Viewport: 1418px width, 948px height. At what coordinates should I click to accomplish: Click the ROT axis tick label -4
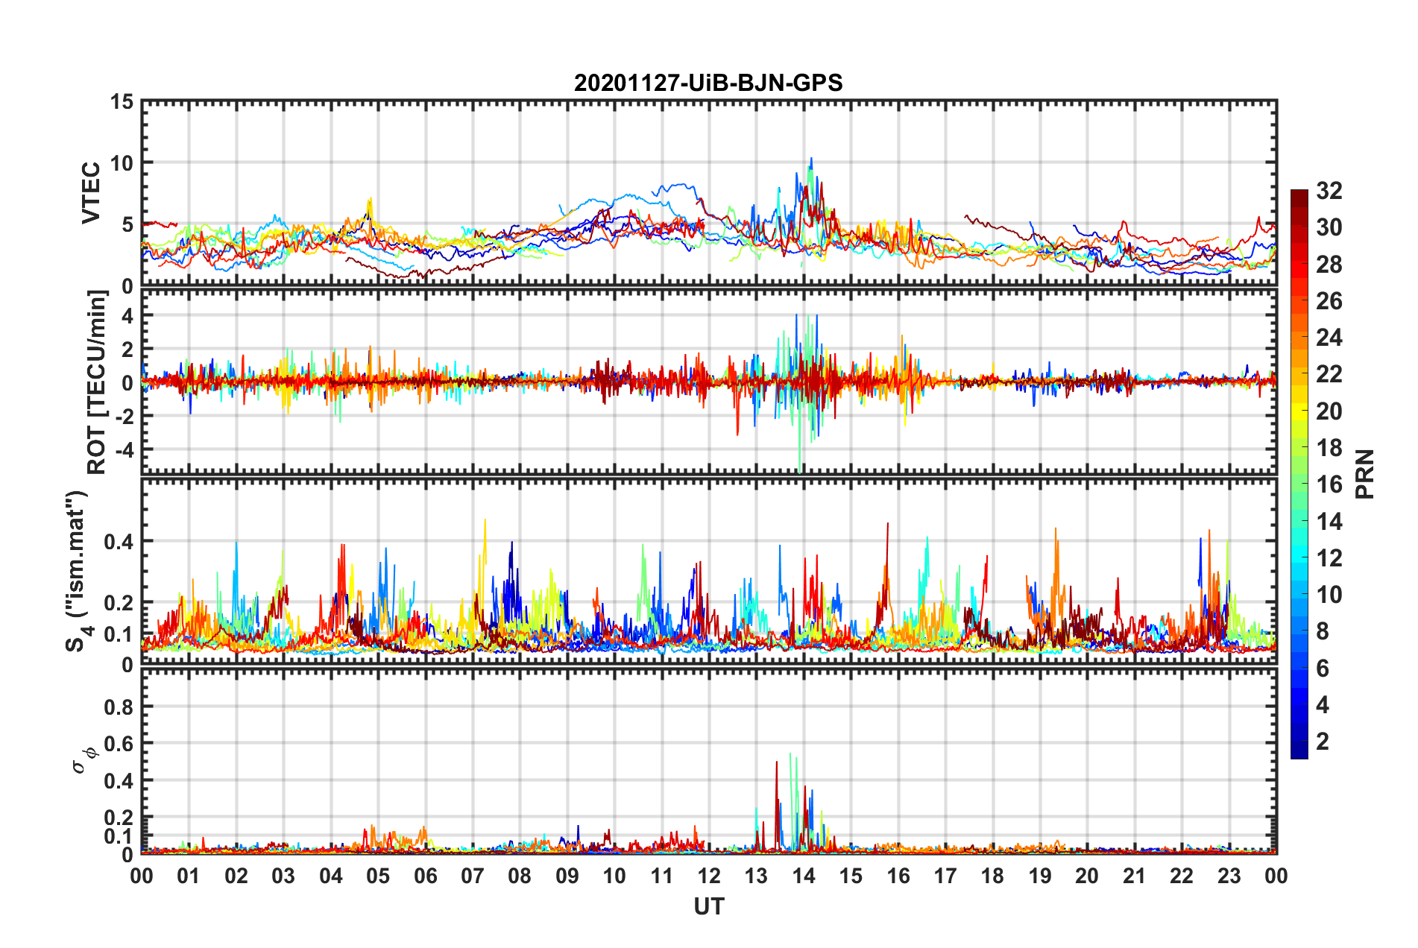point(124,449)
